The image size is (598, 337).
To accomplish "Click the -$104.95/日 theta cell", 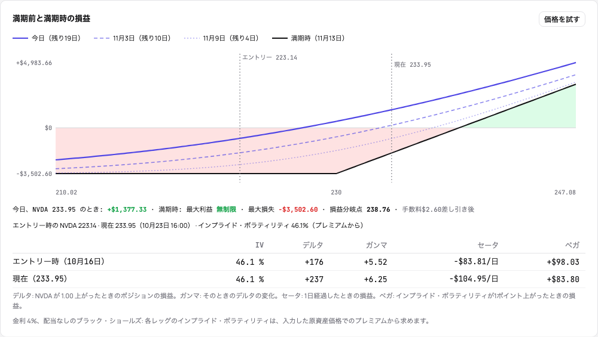I will [x=474, y=279].
